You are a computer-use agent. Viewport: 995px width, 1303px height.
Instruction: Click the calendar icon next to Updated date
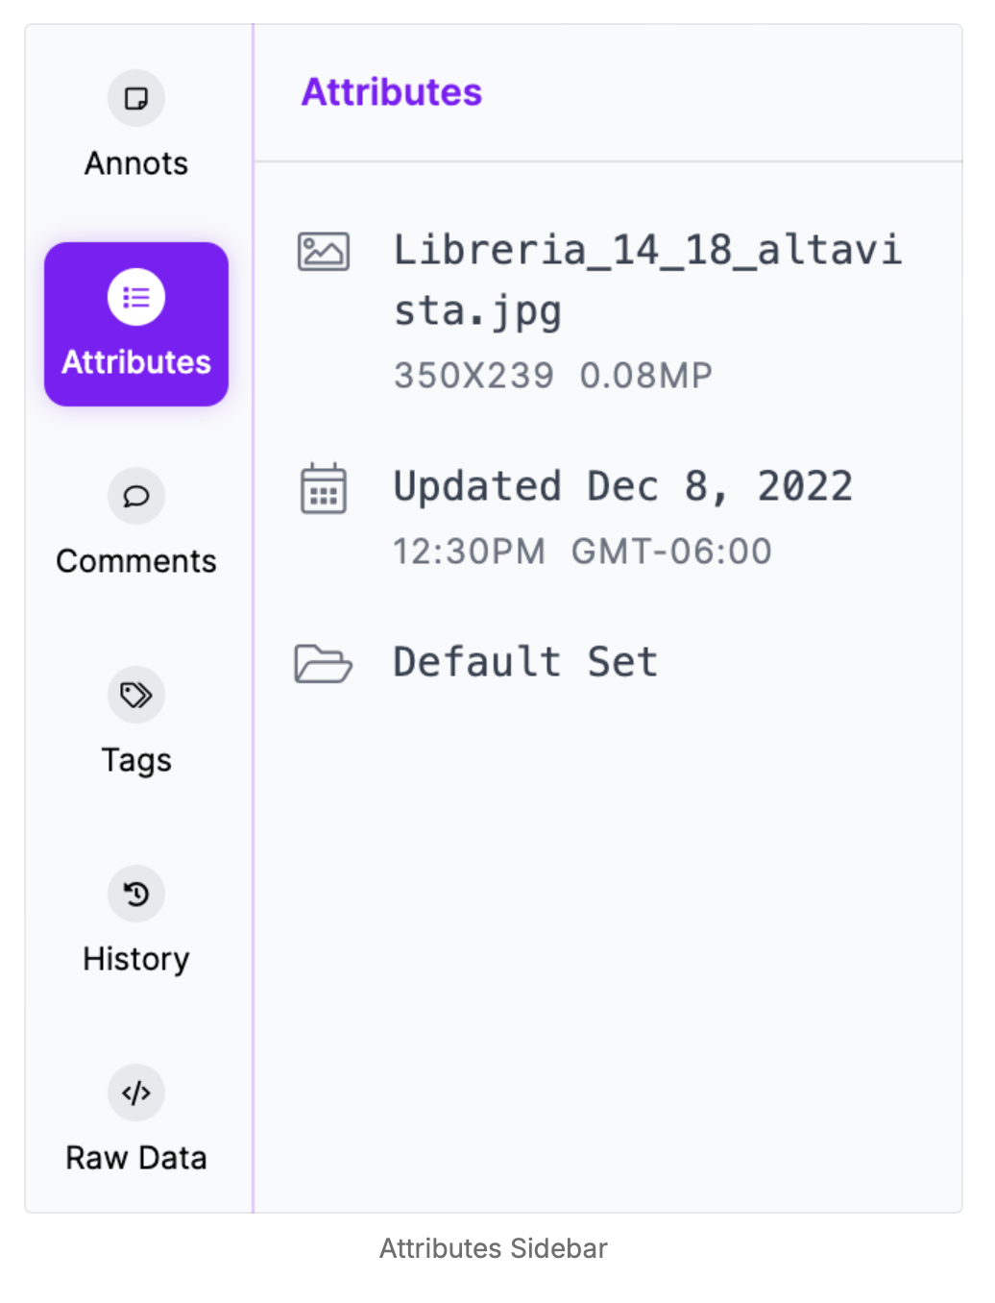[323, 488]
